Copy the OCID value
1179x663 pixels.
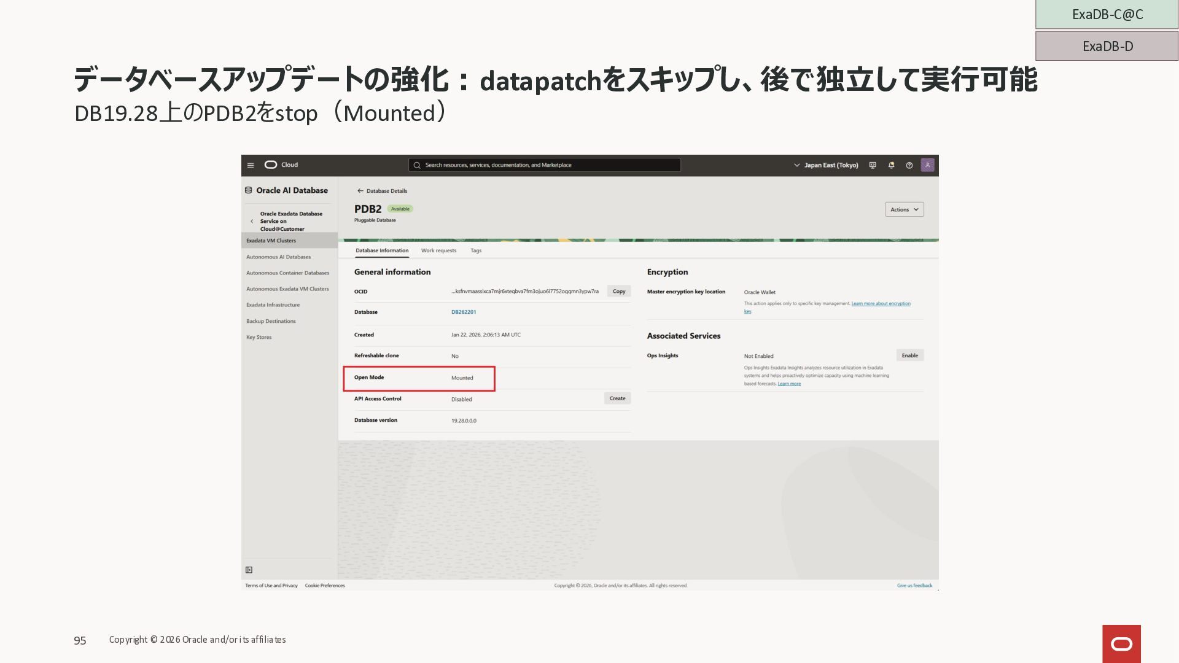[618, 292]
